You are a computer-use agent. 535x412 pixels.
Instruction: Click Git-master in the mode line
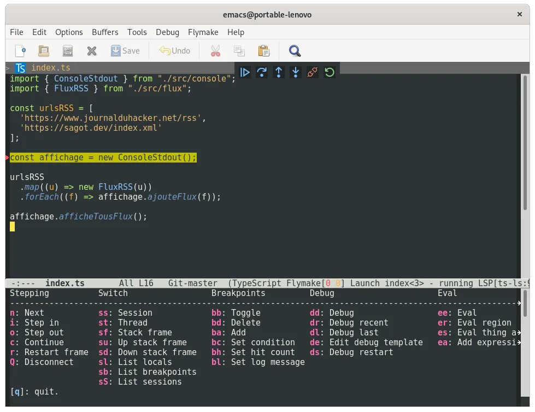pos(192,283)
